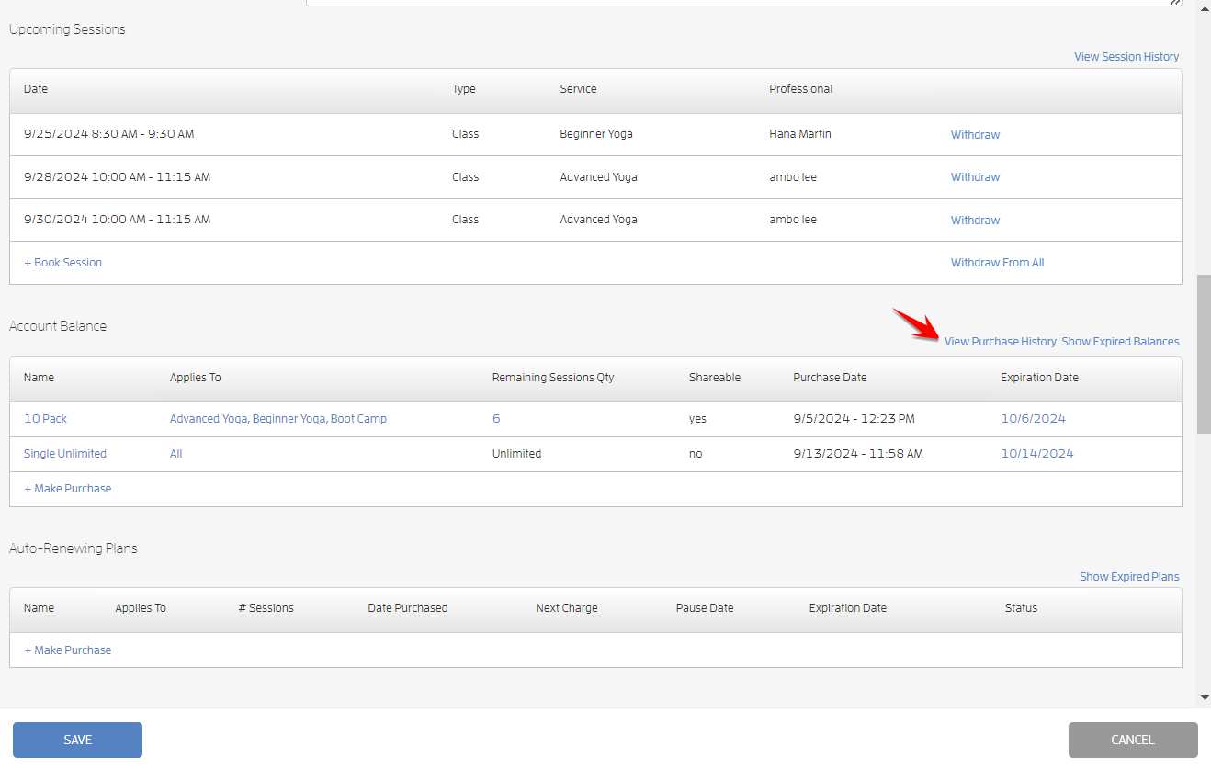Open the 10 Pack balance entry
This screenshot has width=1211, height=769.
(45, 419)
